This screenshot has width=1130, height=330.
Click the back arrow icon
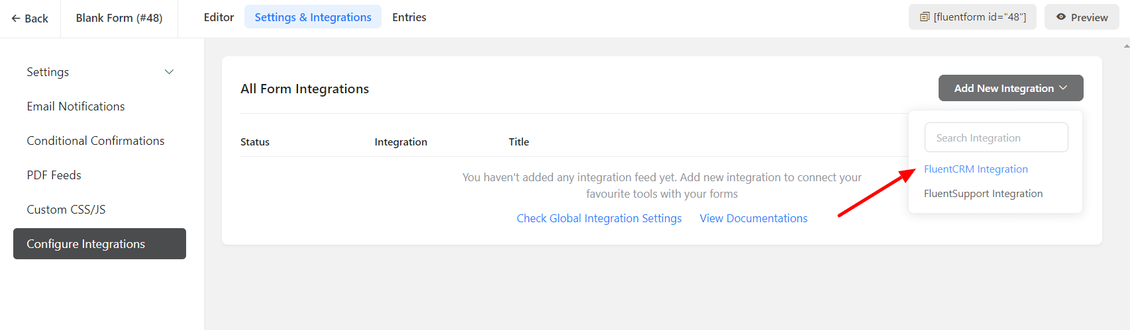pos(16,19)
